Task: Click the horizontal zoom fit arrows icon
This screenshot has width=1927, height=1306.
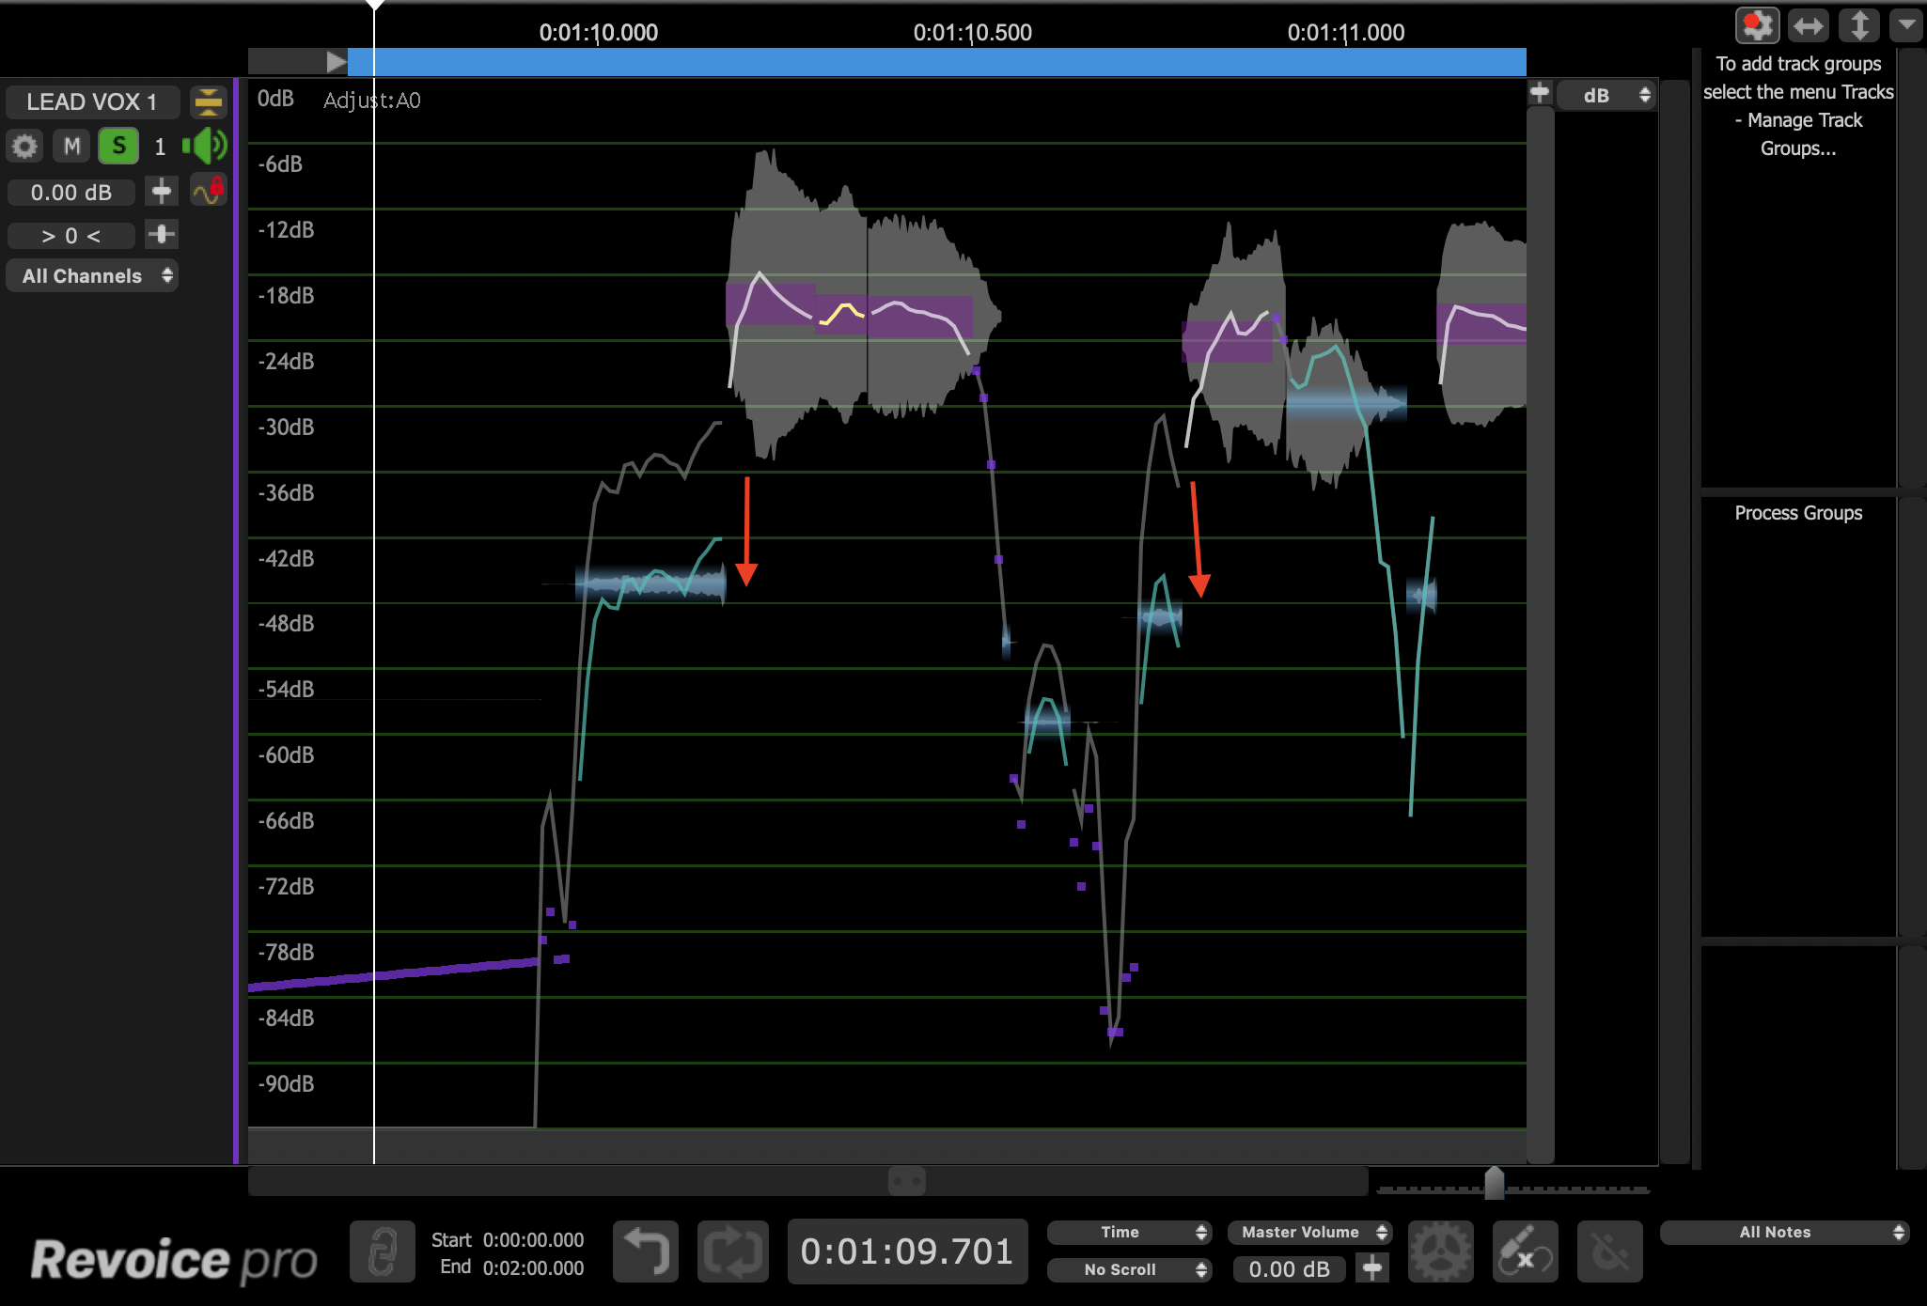Action: click(x=1808, y=25)
